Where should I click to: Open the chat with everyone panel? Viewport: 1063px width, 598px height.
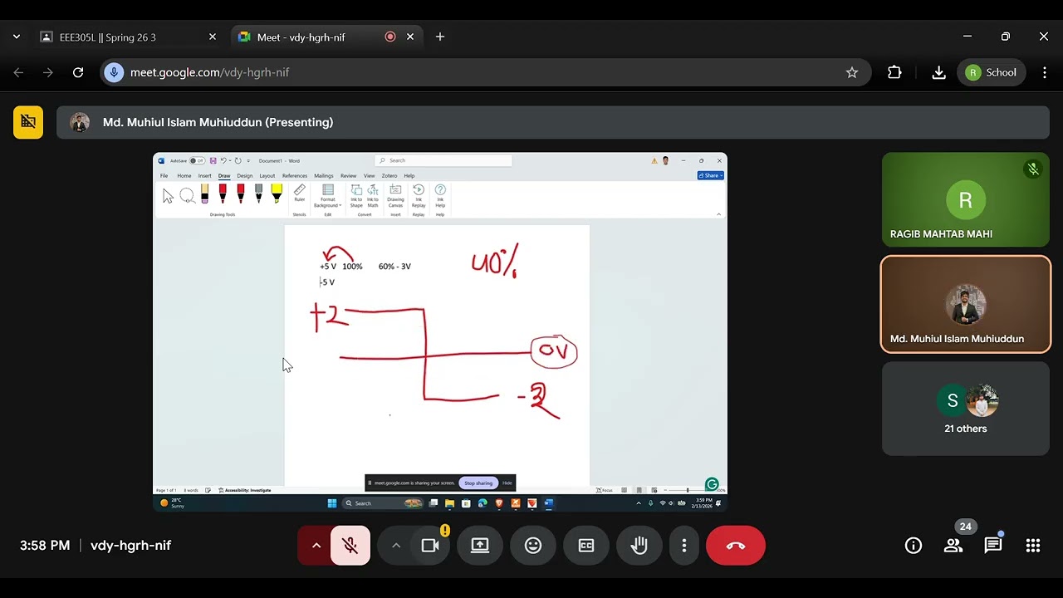(x=993, y=546)
